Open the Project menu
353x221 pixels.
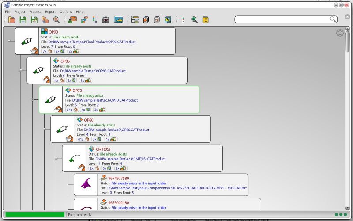tap(19, 12)
